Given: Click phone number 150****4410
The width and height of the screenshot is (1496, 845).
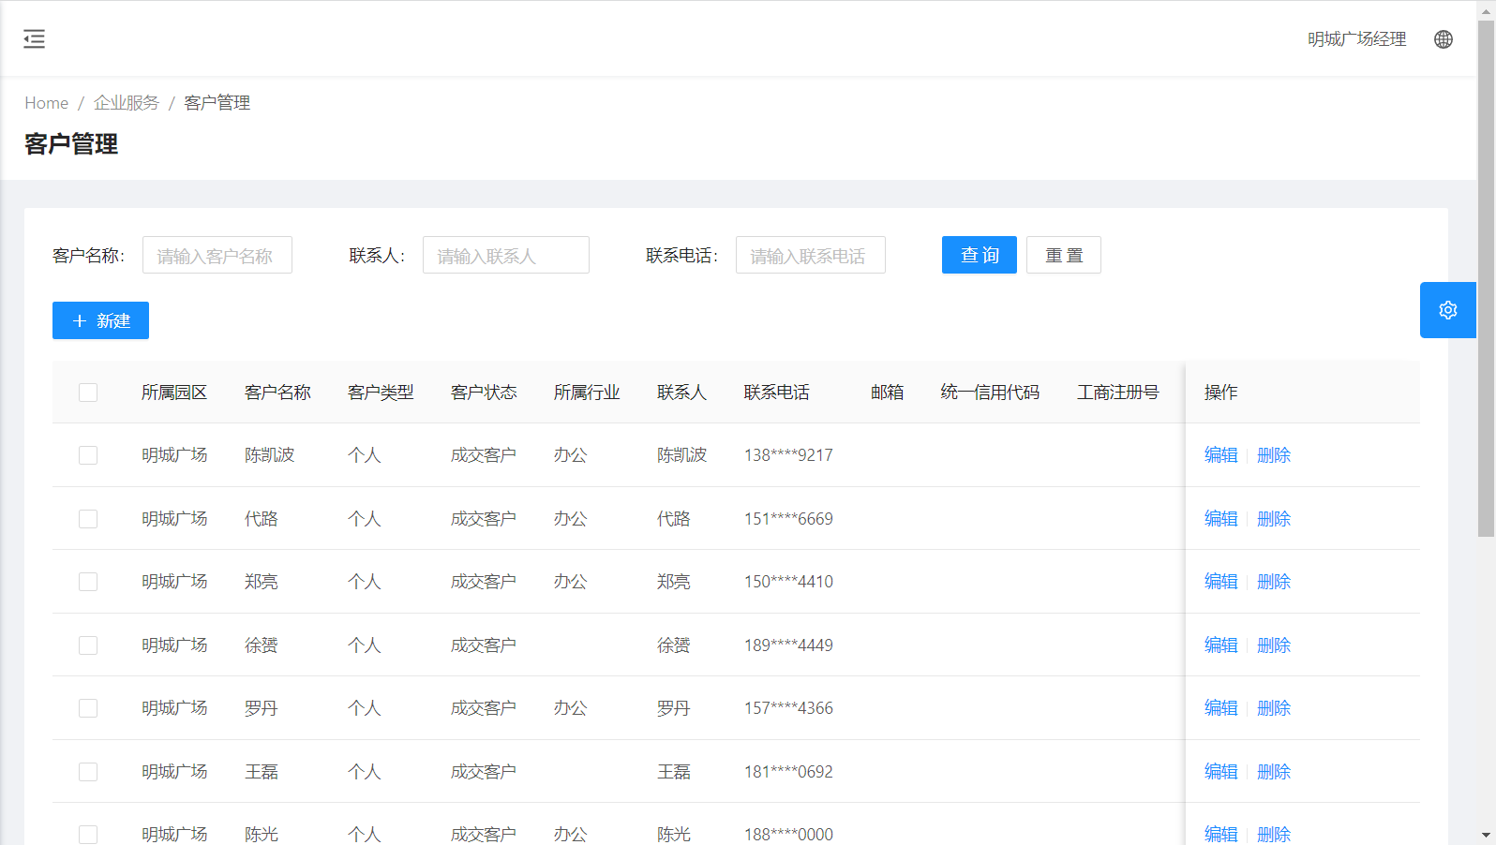Looking at the screenshot, I should click(x=788, y=582).
